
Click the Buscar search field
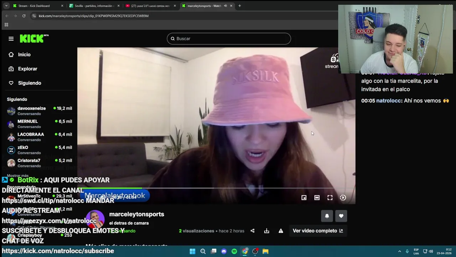pos(229,39)
